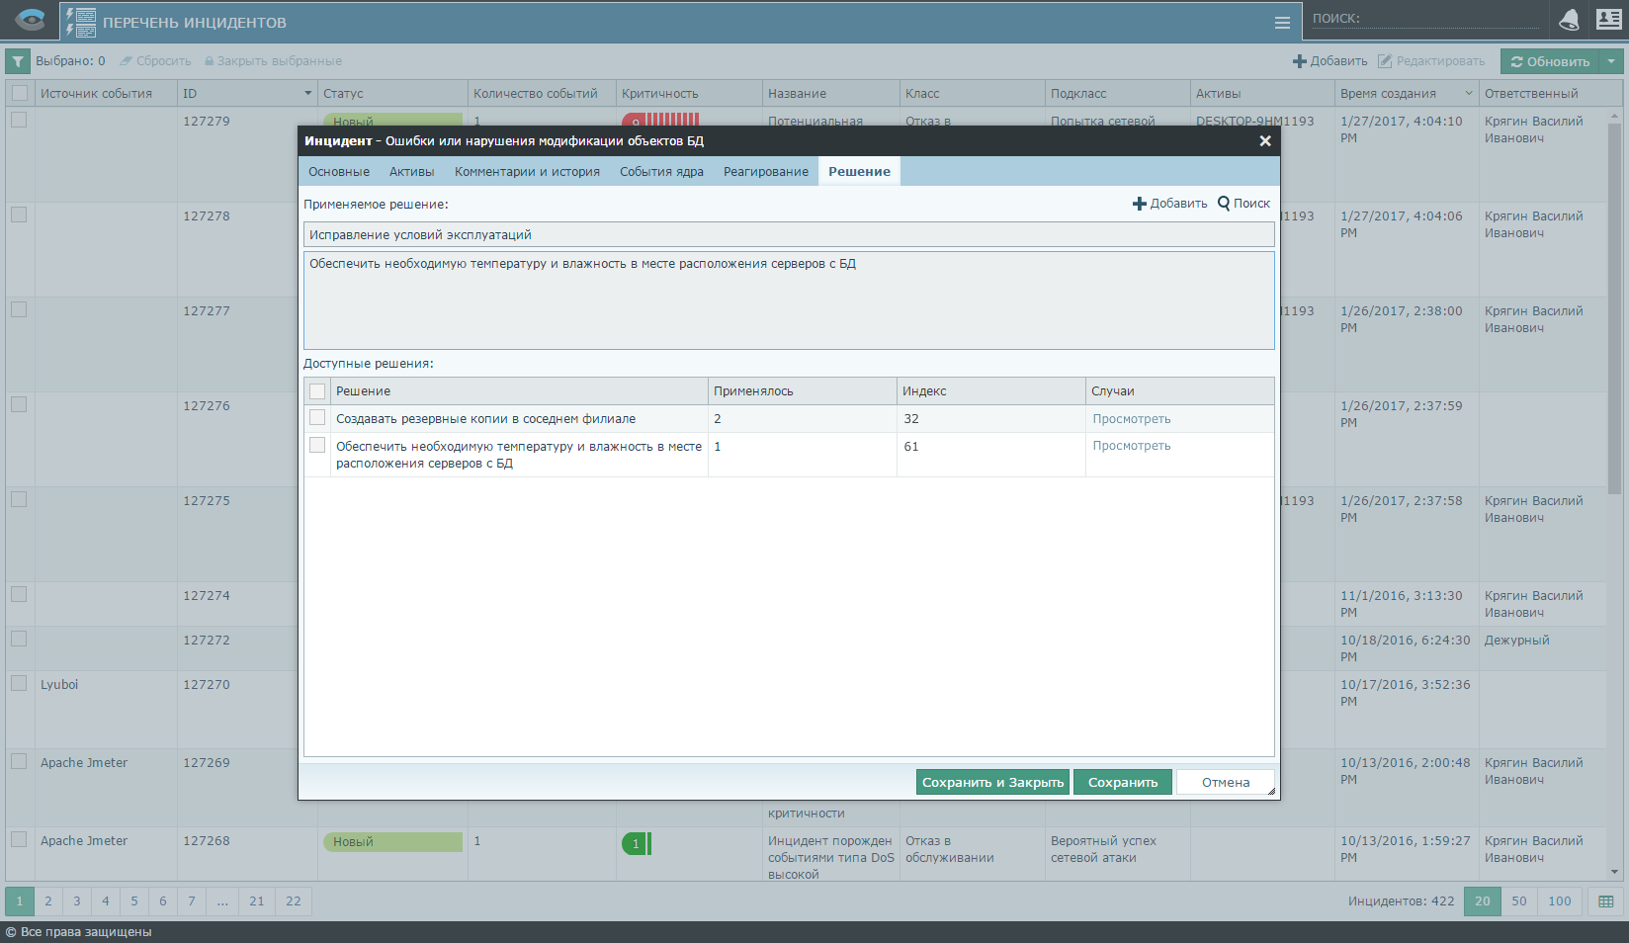The image size is (1629, 943).
Task: Select the Решение tab
Action: [x=859, y=172]
